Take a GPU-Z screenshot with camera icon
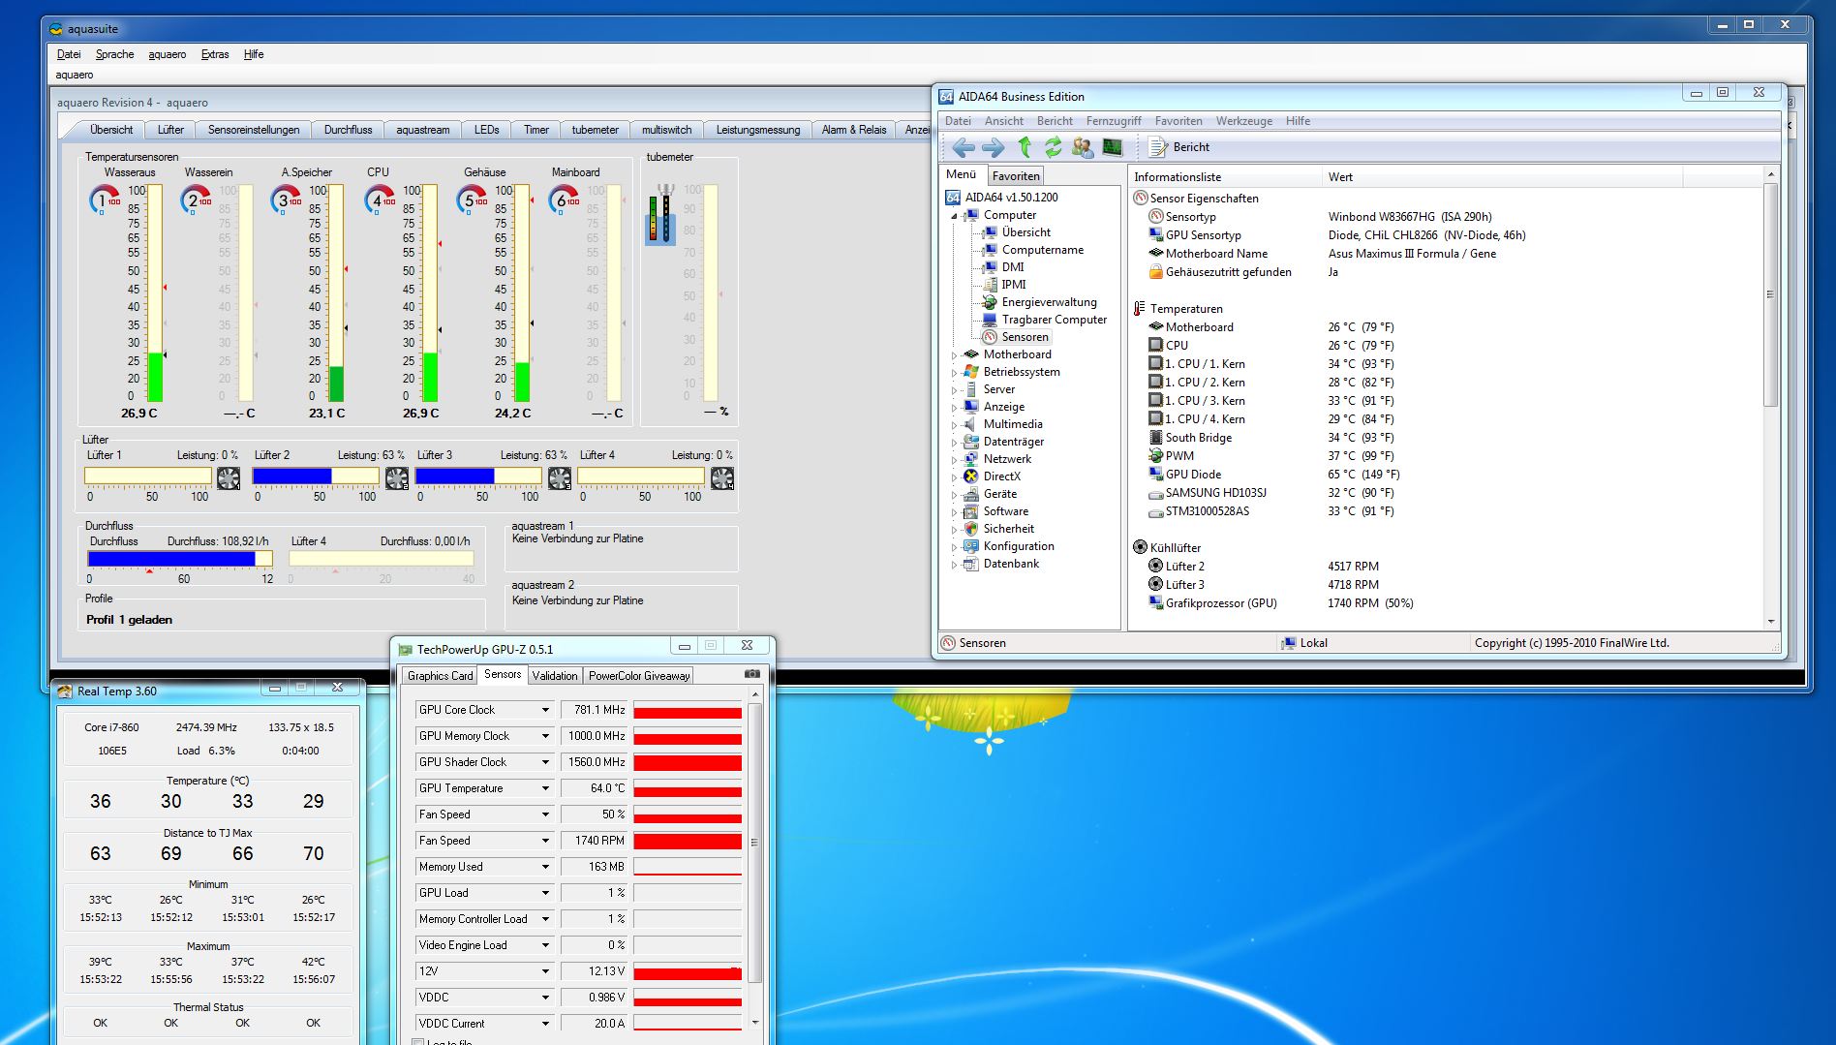Screen dimensions: 1836x1045 pyautogui.click(x=751, y=674)
